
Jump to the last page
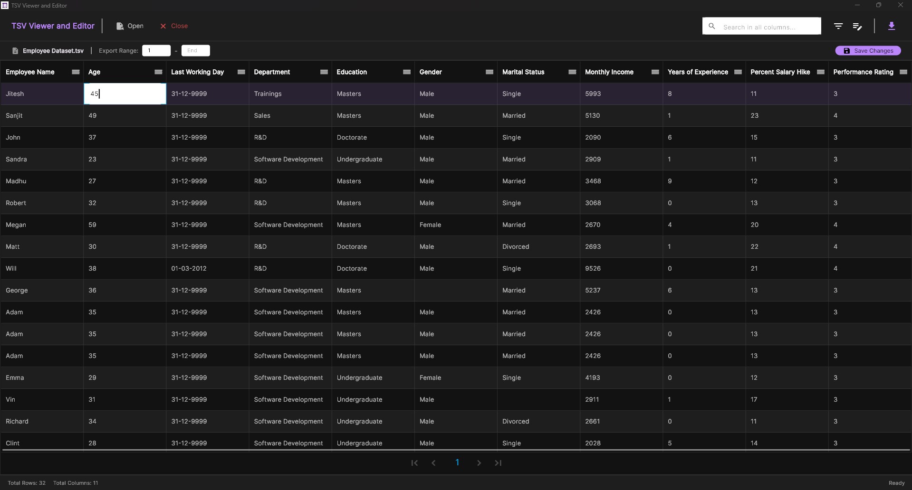tap(498, 463)
